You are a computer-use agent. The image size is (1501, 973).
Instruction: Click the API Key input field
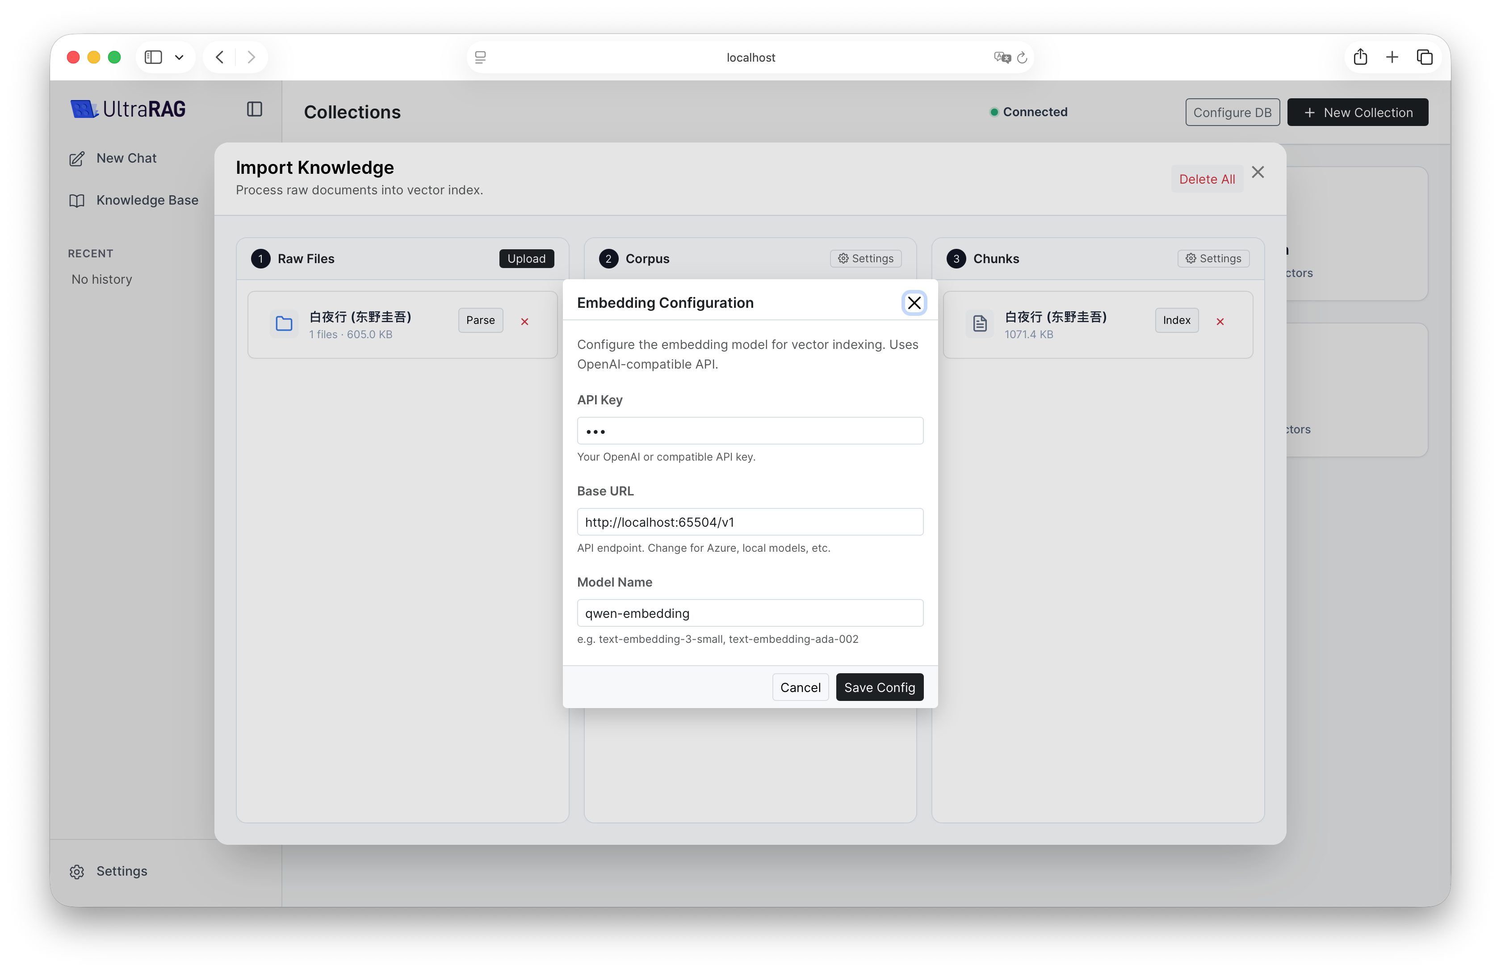pyautogui.click(x=749, y=431)
